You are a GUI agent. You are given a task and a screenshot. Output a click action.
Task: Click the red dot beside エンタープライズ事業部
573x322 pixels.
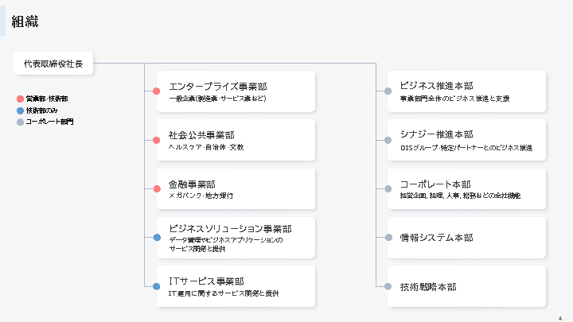tap(157, 91)
